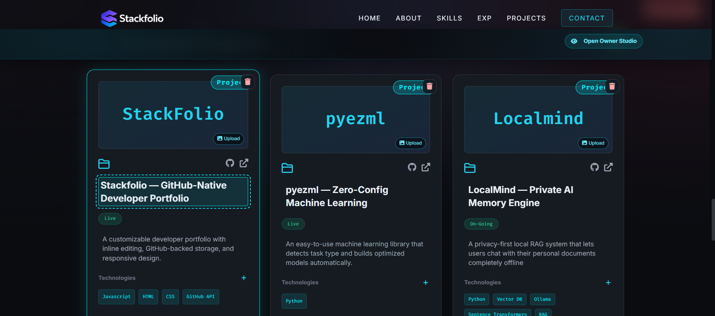The height and width of the screenshot is (316, 715).
Task: Select the Javascript technology tag
Action: click(x=117, y=297)
